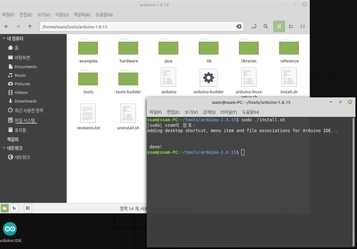The image size is (357, 249).
Task: Open terminal 파일(F) menu
Action: (155, 112)
